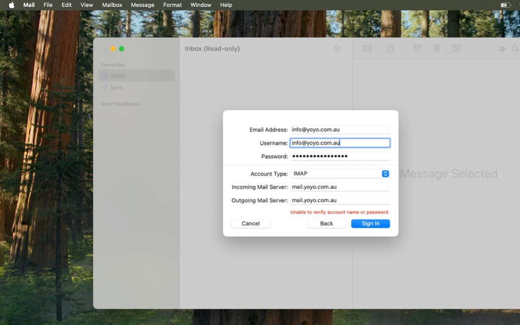Click into the Username field
This screenshot has width=520, height=325.
point(340,143)
